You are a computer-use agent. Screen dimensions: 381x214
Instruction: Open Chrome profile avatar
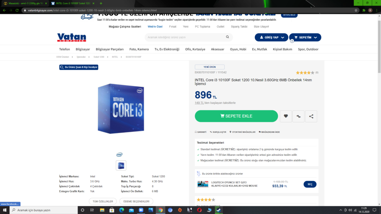click(x=370, y=10)
